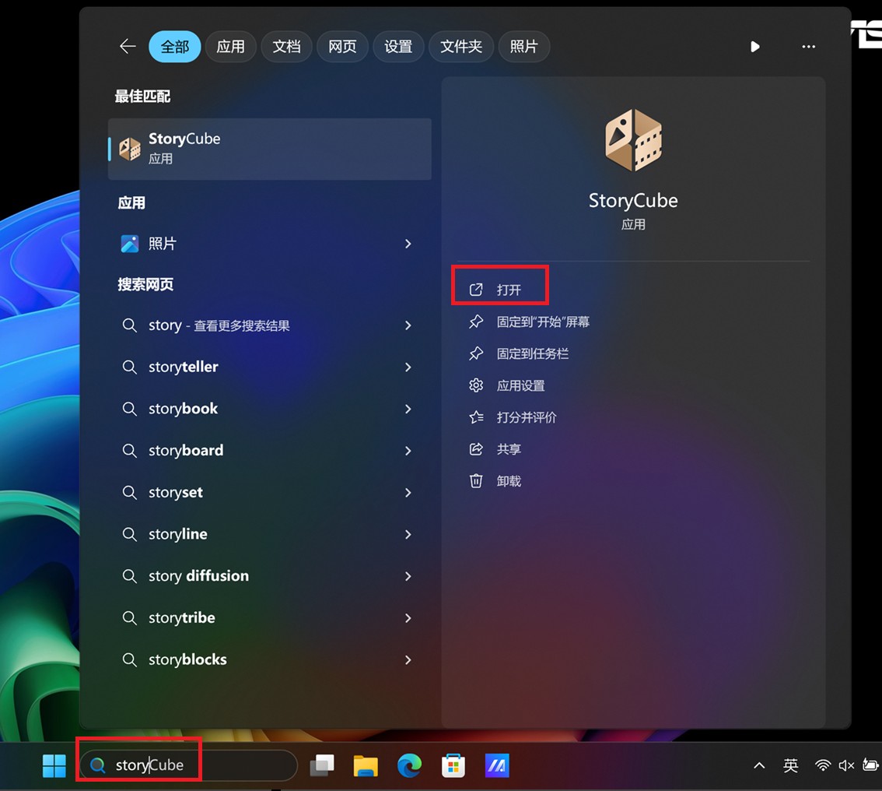Screen dimensions: 882x791
Task: Expand chevron next to storyboard
Action: (x=408, y=451)
